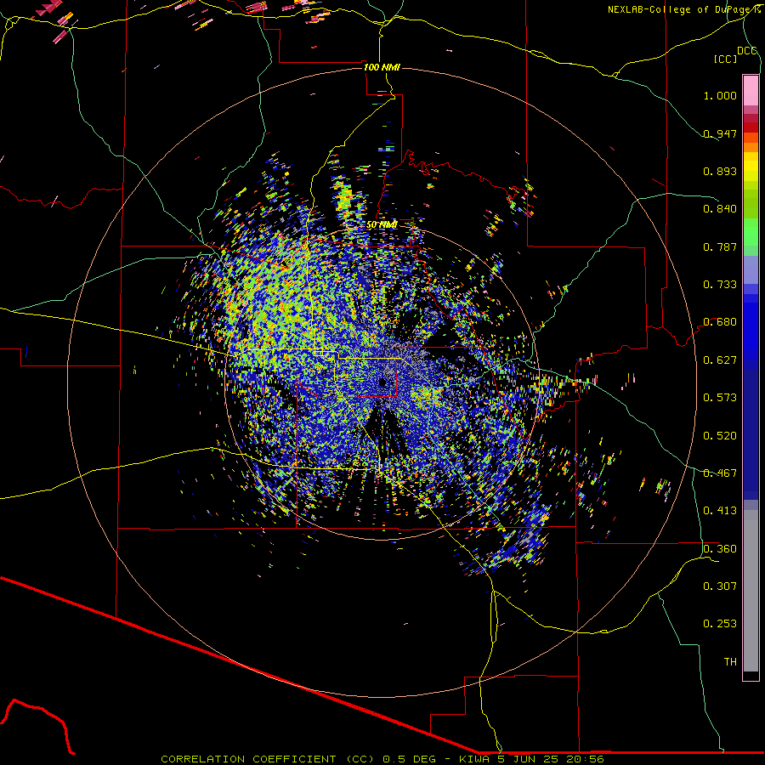
Task: Pick the lavender segment near 0.733
Action: point(751,271)
